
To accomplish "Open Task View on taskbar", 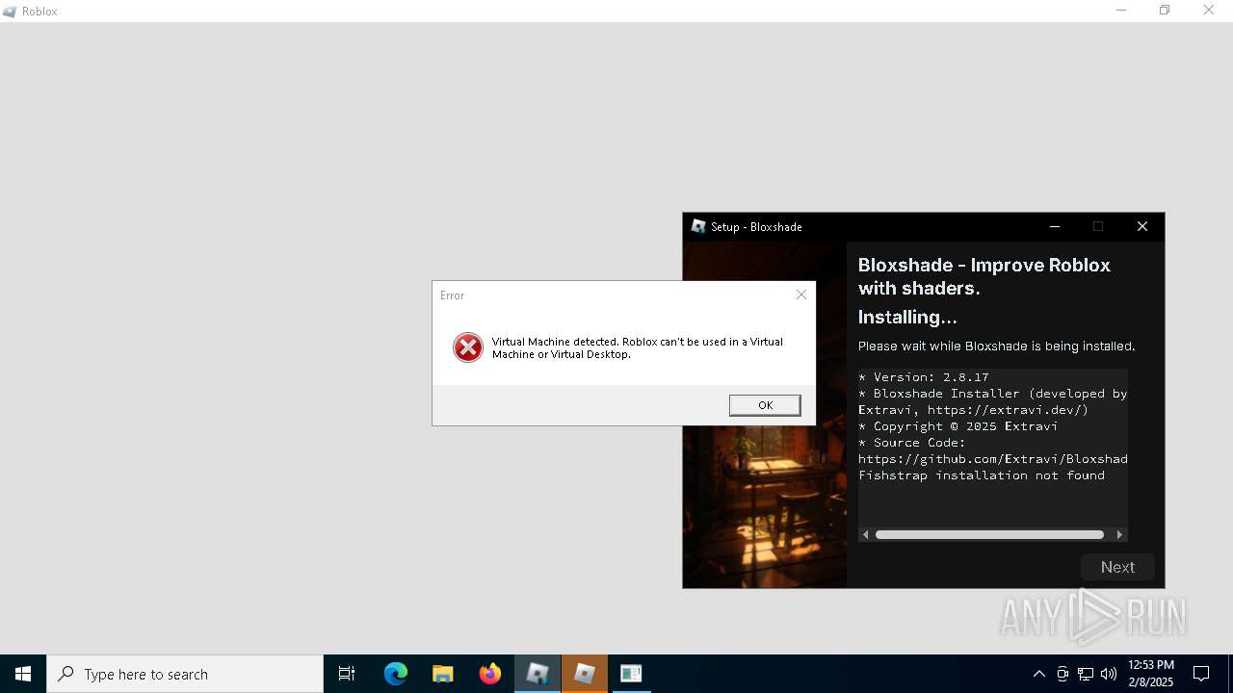I will coord(347,674).
